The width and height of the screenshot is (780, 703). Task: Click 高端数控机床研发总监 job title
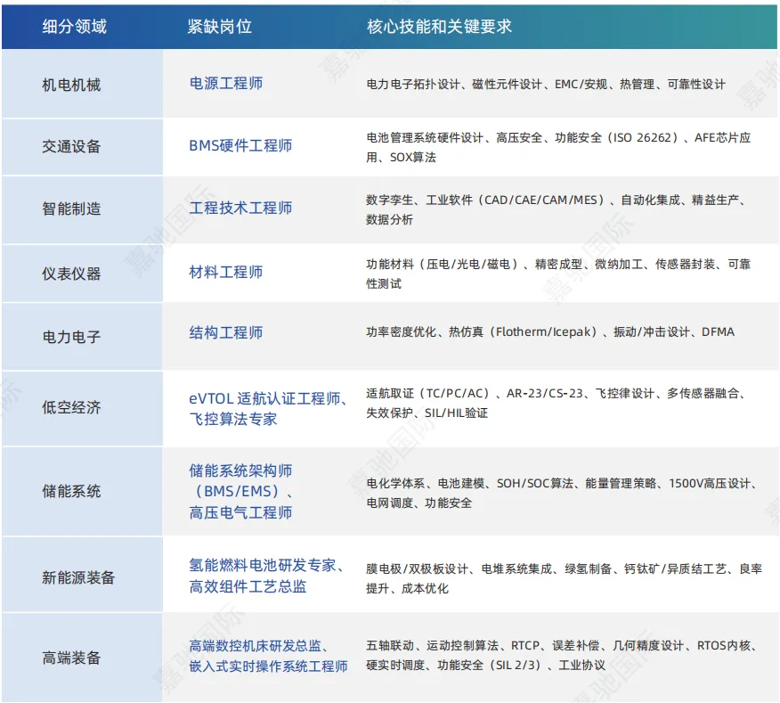(x=255, y=646)
